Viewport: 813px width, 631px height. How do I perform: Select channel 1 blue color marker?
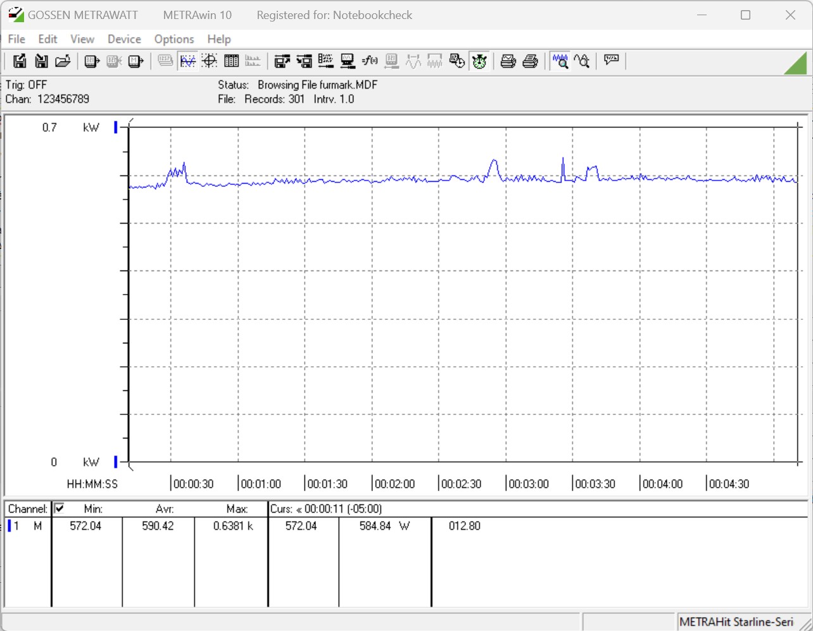[9, 526]
